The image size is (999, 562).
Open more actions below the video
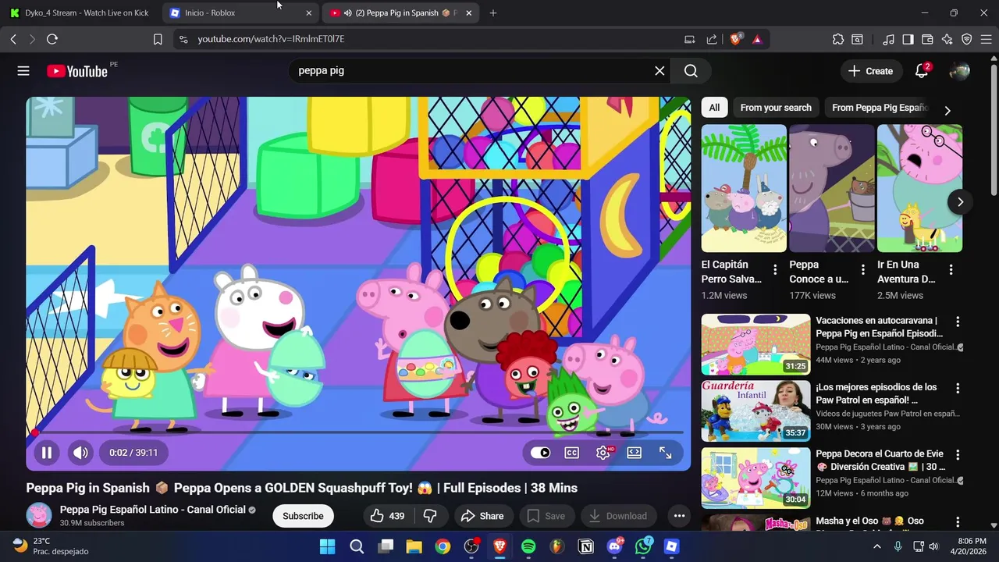pos(679,516)
